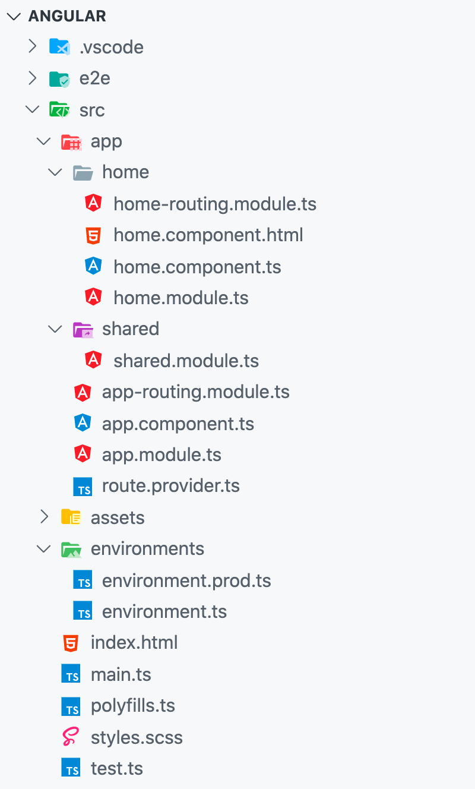Collapse the src folder chevron

click(x=31, y=109)
